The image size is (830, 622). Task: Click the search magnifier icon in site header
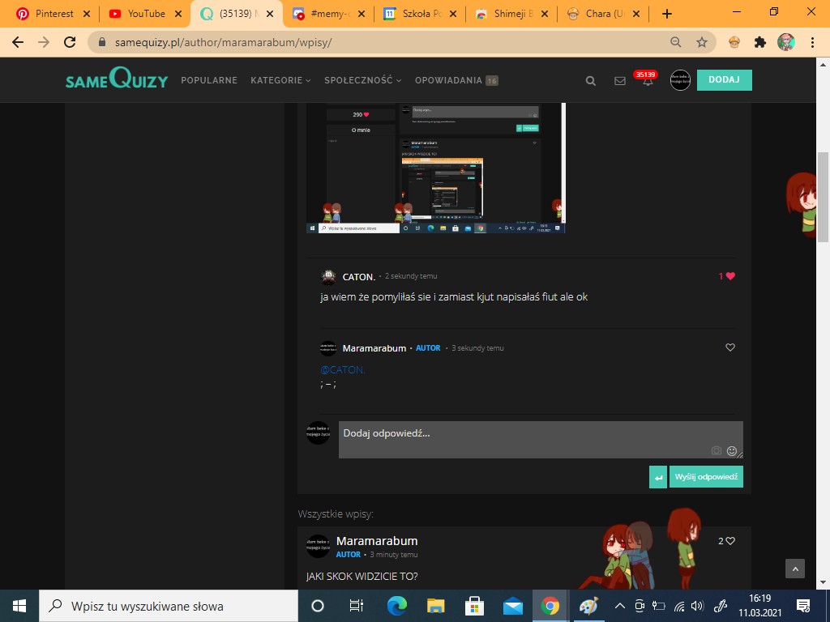[591, 81]
